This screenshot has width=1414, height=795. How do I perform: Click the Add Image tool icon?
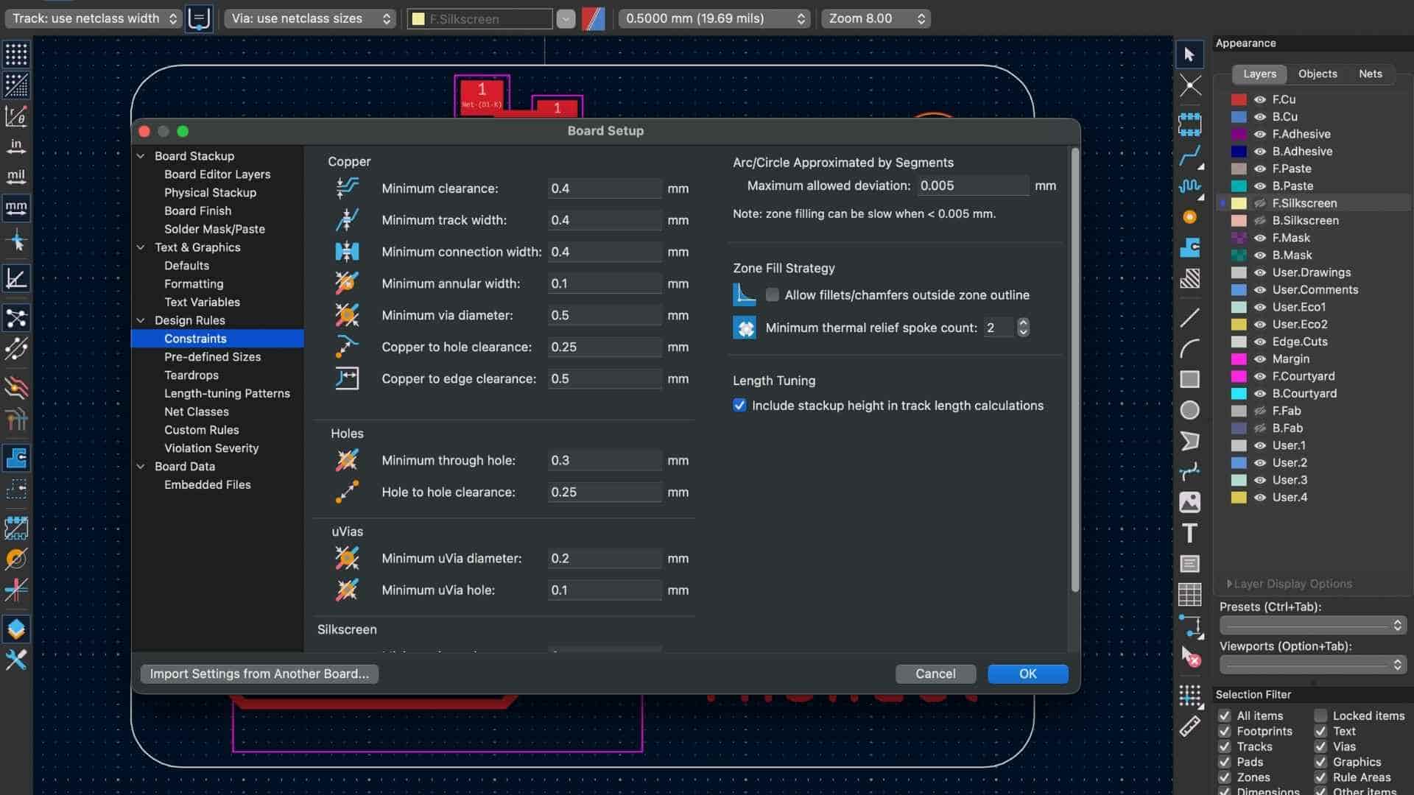(x=1189, y=502)
